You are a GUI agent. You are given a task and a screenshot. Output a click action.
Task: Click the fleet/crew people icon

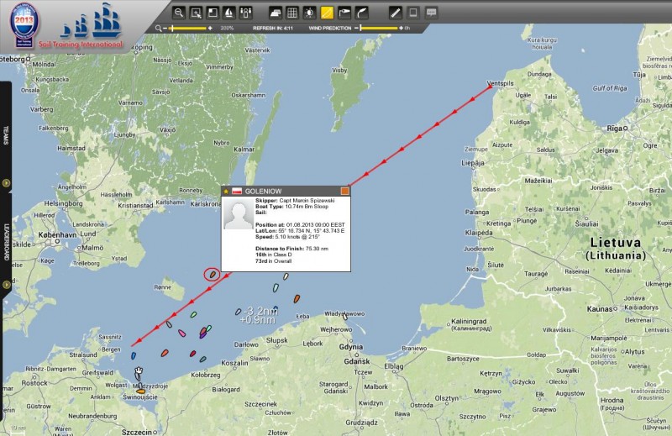[x=245, y=13]
